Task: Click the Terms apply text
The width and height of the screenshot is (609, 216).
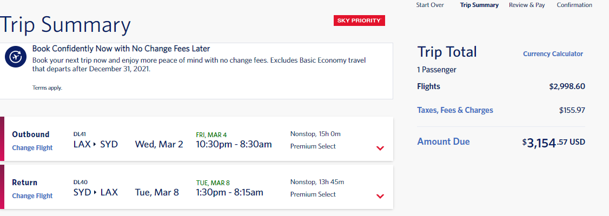Action: (47, 88)
